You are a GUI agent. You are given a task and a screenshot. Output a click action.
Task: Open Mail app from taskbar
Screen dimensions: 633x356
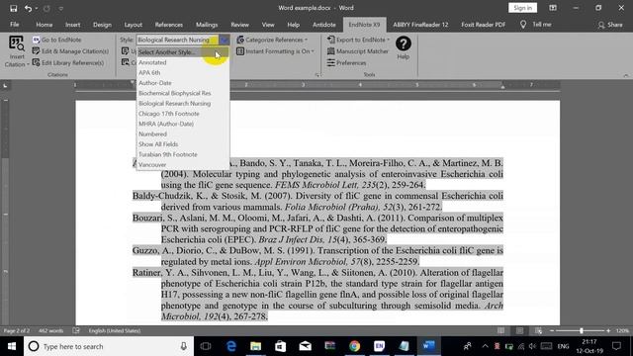tap(305, 346)
